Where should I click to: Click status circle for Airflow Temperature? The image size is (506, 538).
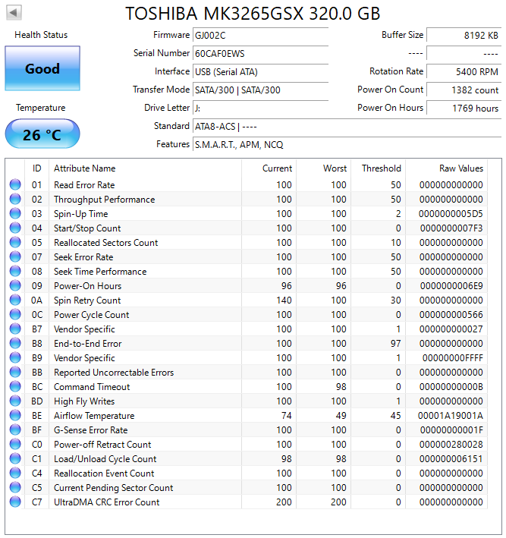click(15, 415)
